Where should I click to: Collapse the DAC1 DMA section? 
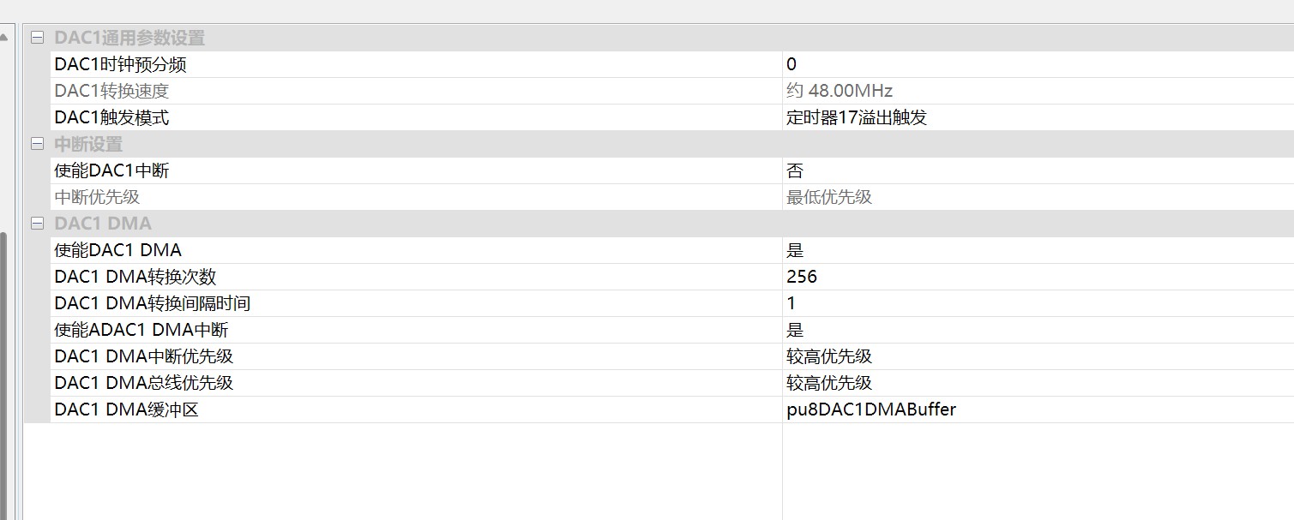tap(37, 224)
